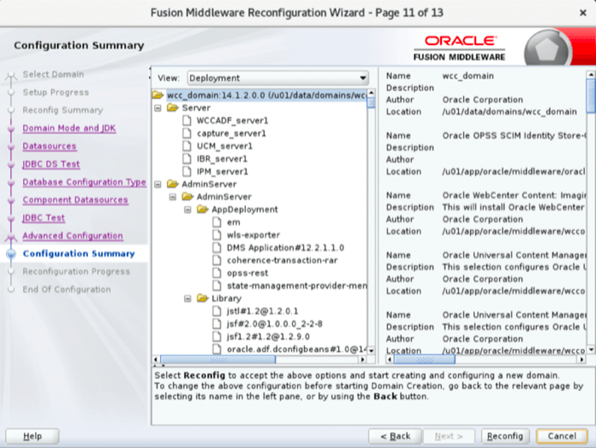Click the wls-exporter document icon

216,235
